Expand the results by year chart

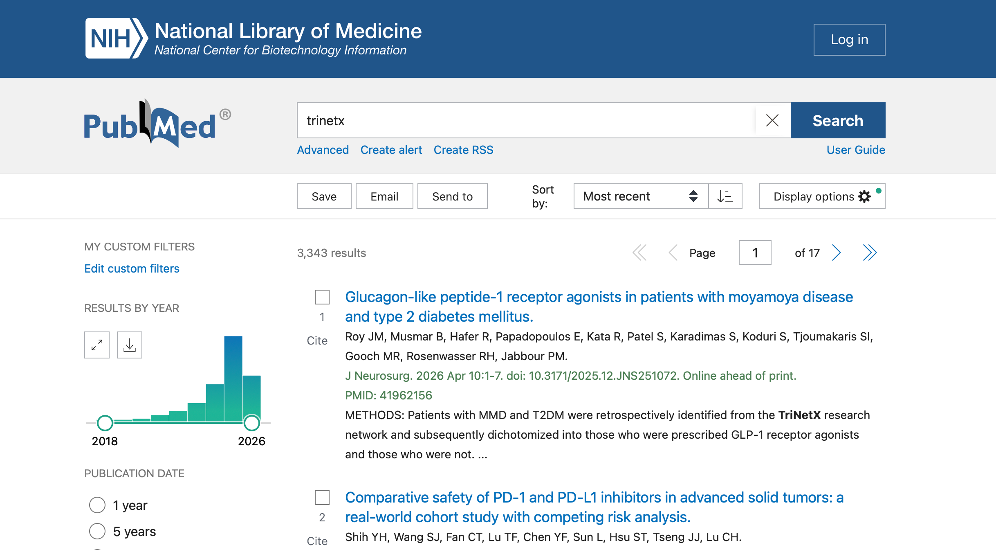coord(97,345)
